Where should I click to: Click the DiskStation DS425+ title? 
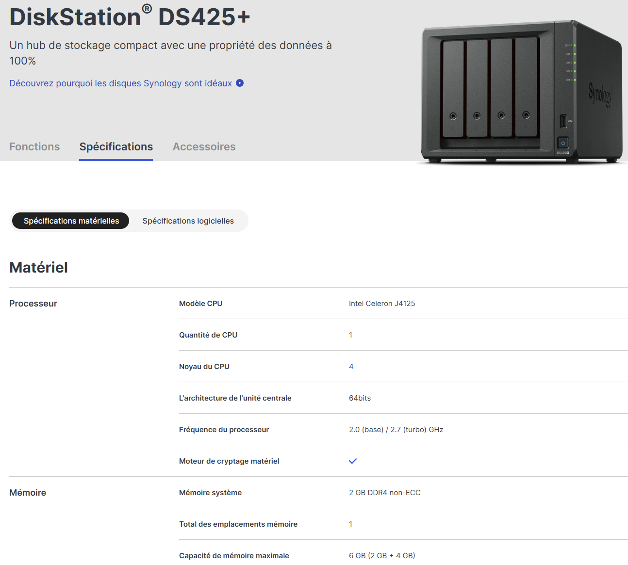click(130, 17)
